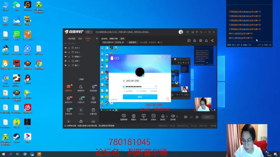Open the 房管助手 tool
The width and height of the screenshot is (280, 157).
point(81,88)
